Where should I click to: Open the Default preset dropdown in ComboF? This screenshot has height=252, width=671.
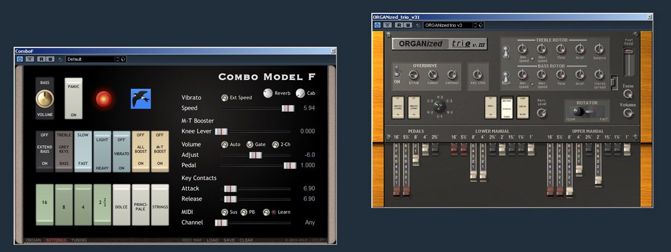tap(90, 59)
